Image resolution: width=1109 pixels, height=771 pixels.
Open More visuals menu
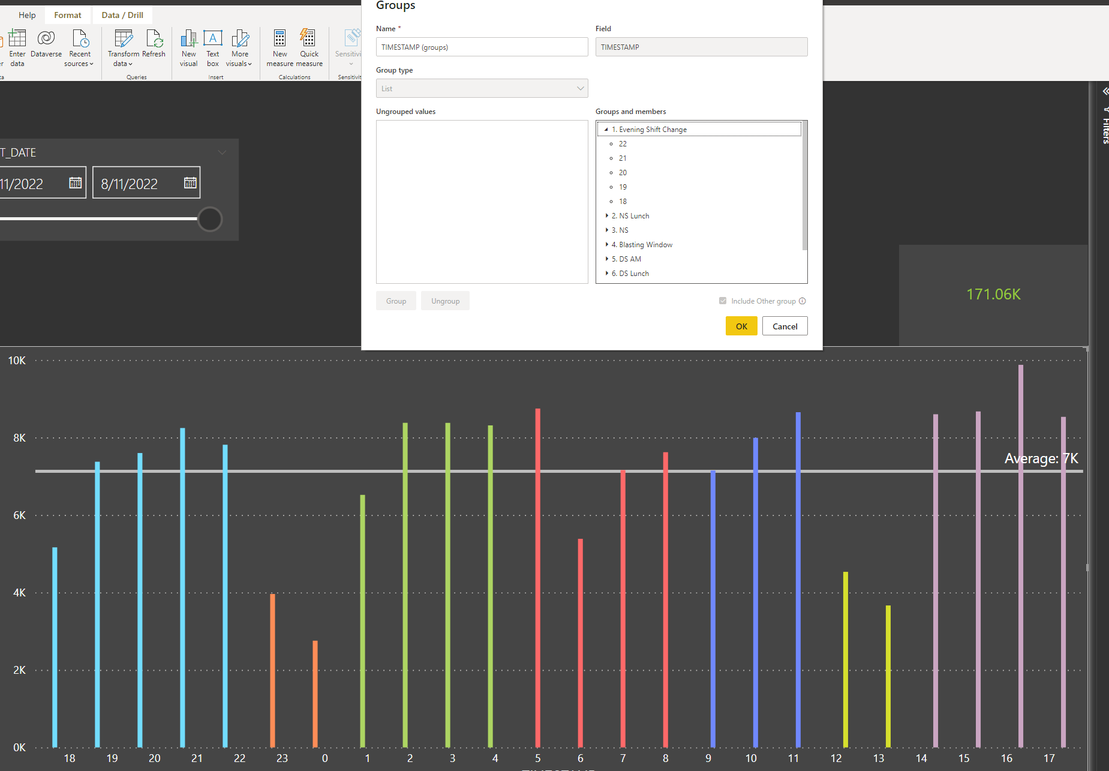(239, 48)
